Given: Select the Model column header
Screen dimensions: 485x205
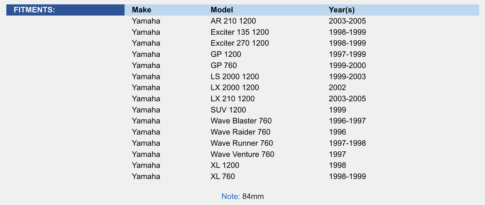Looking at the screenshot, I should tap(222, 10).
